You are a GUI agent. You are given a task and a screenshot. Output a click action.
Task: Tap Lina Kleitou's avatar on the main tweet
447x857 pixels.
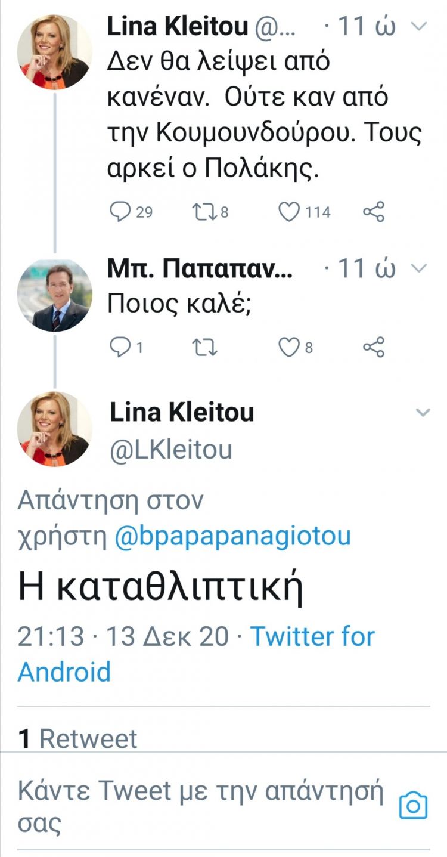(x=54, y=428)
